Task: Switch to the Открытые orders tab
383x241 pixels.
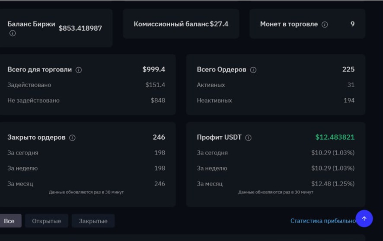Action: 46,221
